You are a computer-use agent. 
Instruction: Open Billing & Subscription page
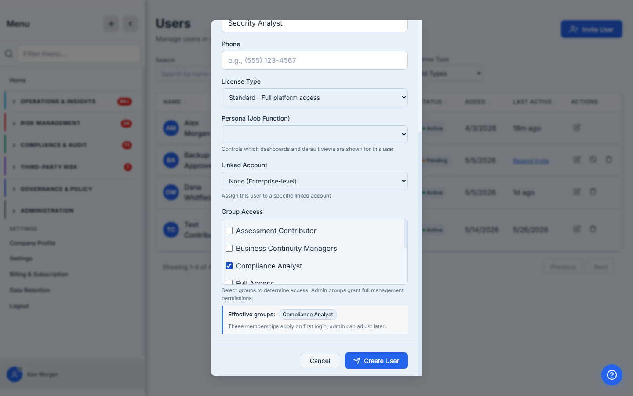tap(39, 274)
